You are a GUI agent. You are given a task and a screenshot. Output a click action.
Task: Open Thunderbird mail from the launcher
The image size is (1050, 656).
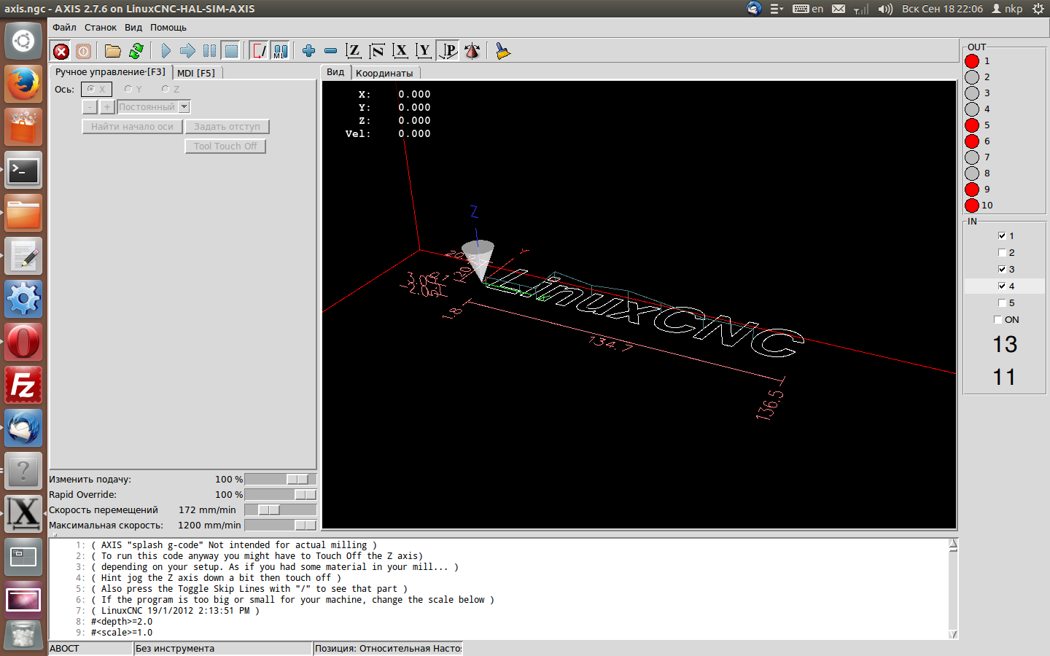pyautogui.click(x=23, y=428)
